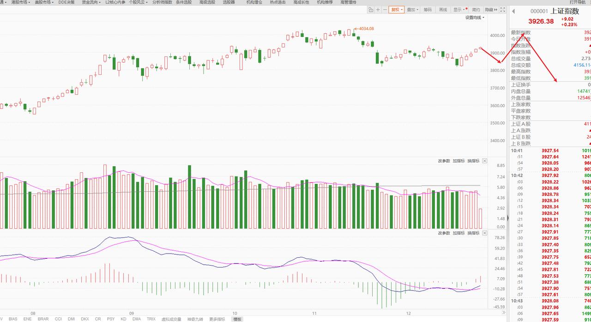The width and height of the screenshot is (591, 322).
Task: Open DDE决策 menu item
Action: pos(66,2)
